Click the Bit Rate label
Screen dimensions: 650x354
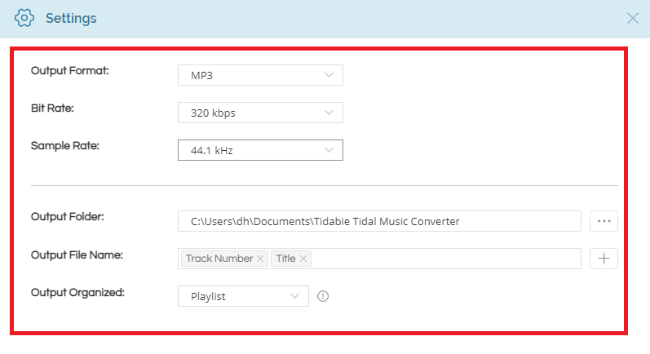(x=52, y=108)
